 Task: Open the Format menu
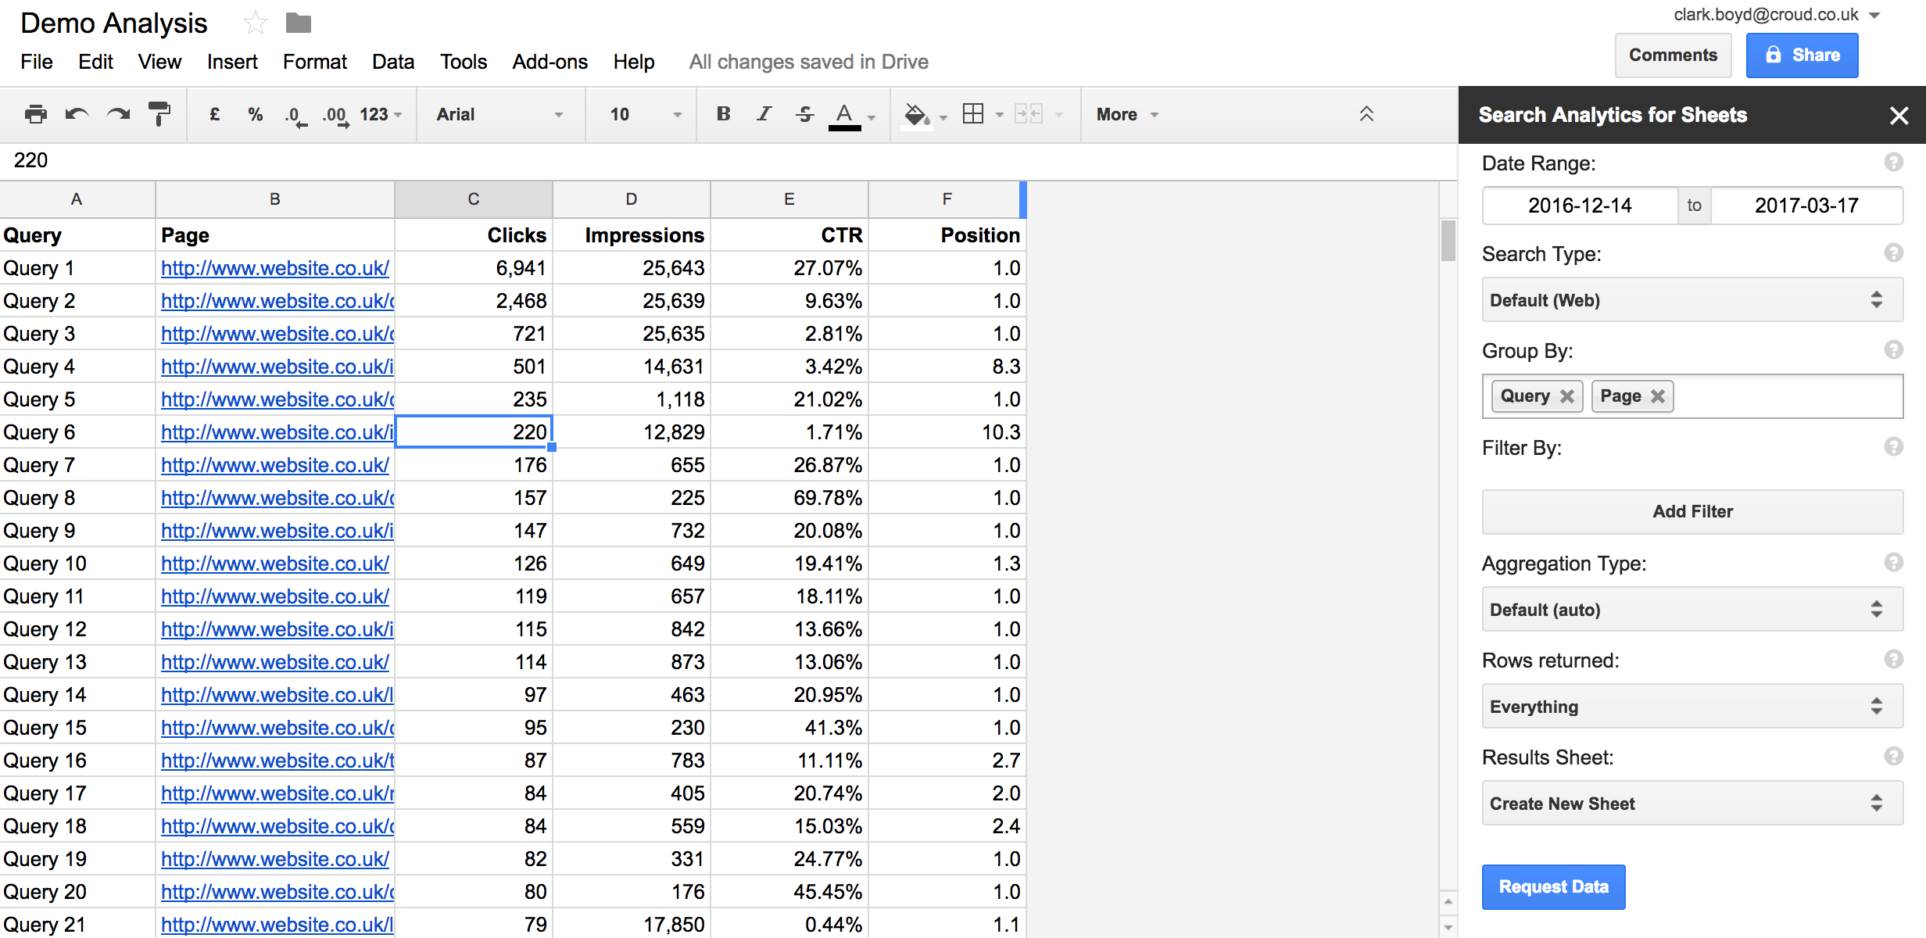pos(314,62)
